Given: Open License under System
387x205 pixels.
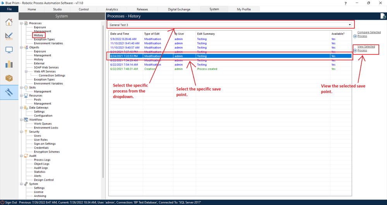Looking at the screenshot, I should click(38, 192).
